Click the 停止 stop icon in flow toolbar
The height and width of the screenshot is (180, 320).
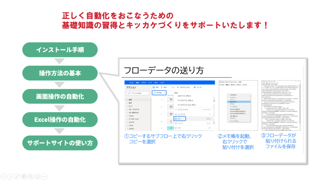tap(170, 87)
